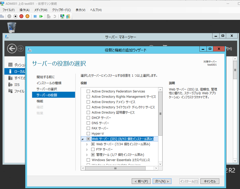Click the All Servers icon in sidebar
The height and width of the screenshot is (189, 240).
tap(11, 78)
